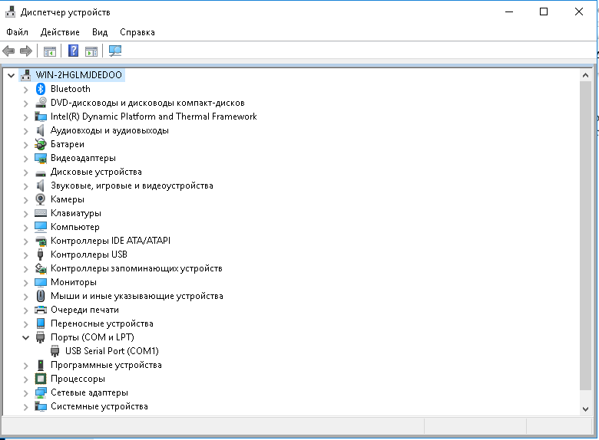Expand the Сетевые адаптеры category
The width and height of the screenshot is (599, 440).
point(25,392)
